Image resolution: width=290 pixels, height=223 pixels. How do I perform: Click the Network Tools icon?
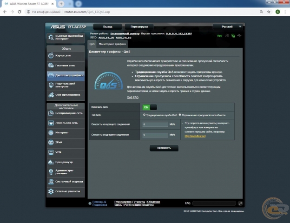click(51, 191)
